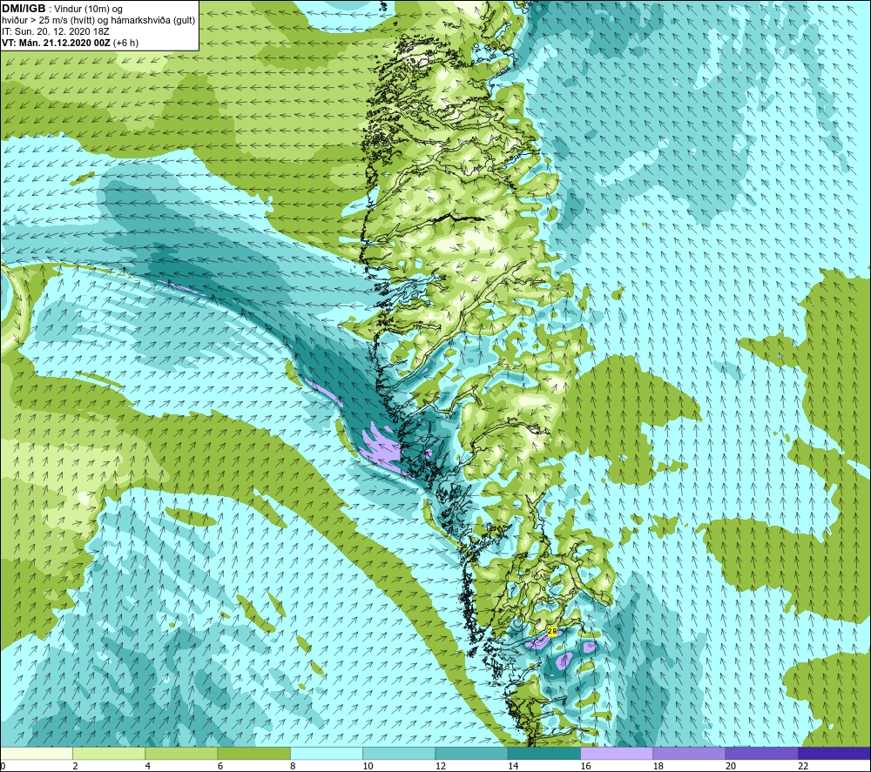Pick the 16–18 m/s lavender legend swatch

coord(617,754)
